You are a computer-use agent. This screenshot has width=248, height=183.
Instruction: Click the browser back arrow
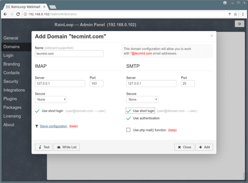point(5,14)
